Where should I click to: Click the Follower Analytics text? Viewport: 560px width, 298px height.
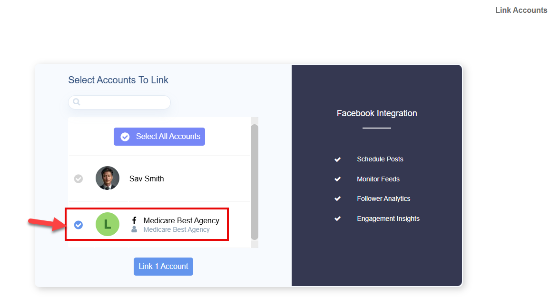pos(383,199)
